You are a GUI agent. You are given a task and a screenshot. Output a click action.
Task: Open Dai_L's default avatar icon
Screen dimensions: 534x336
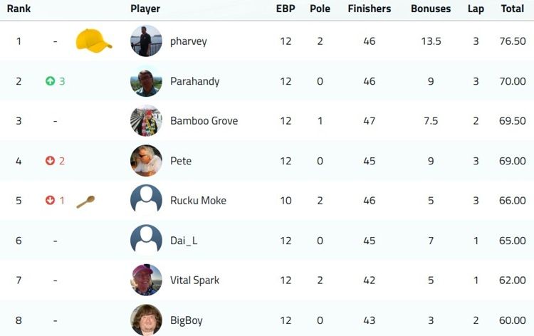[x=146, y=241]
